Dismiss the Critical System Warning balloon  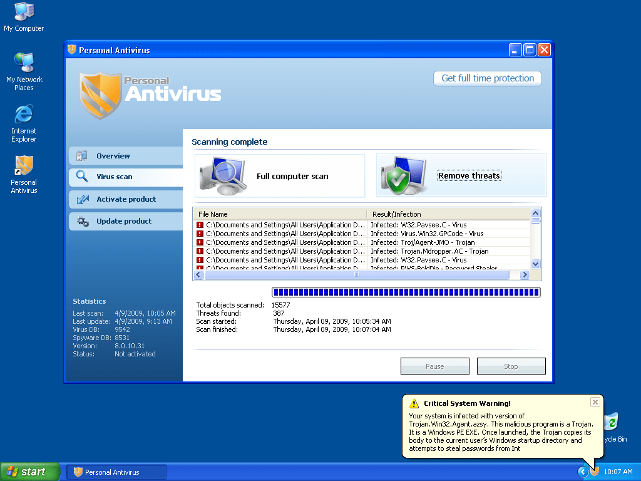tap(595, 402)
